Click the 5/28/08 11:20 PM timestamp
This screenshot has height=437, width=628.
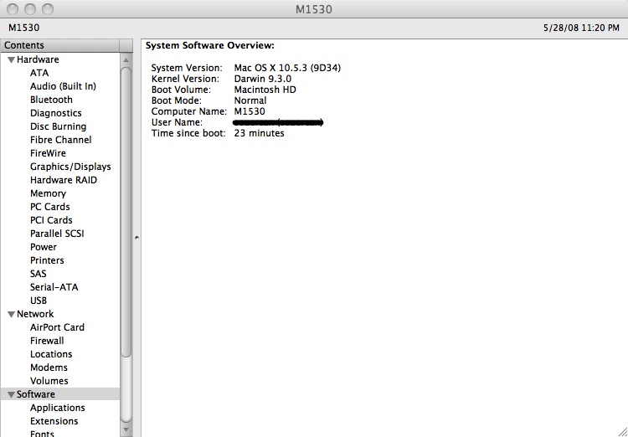581,28
